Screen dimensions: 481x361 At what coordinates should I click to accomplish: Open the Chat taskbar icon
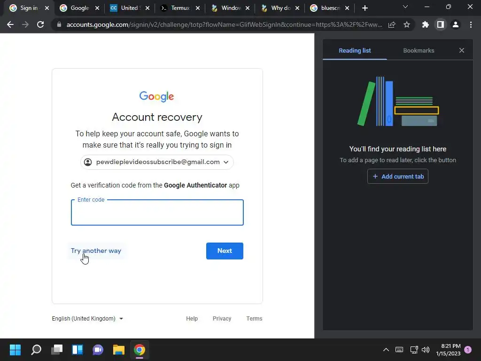98,350
